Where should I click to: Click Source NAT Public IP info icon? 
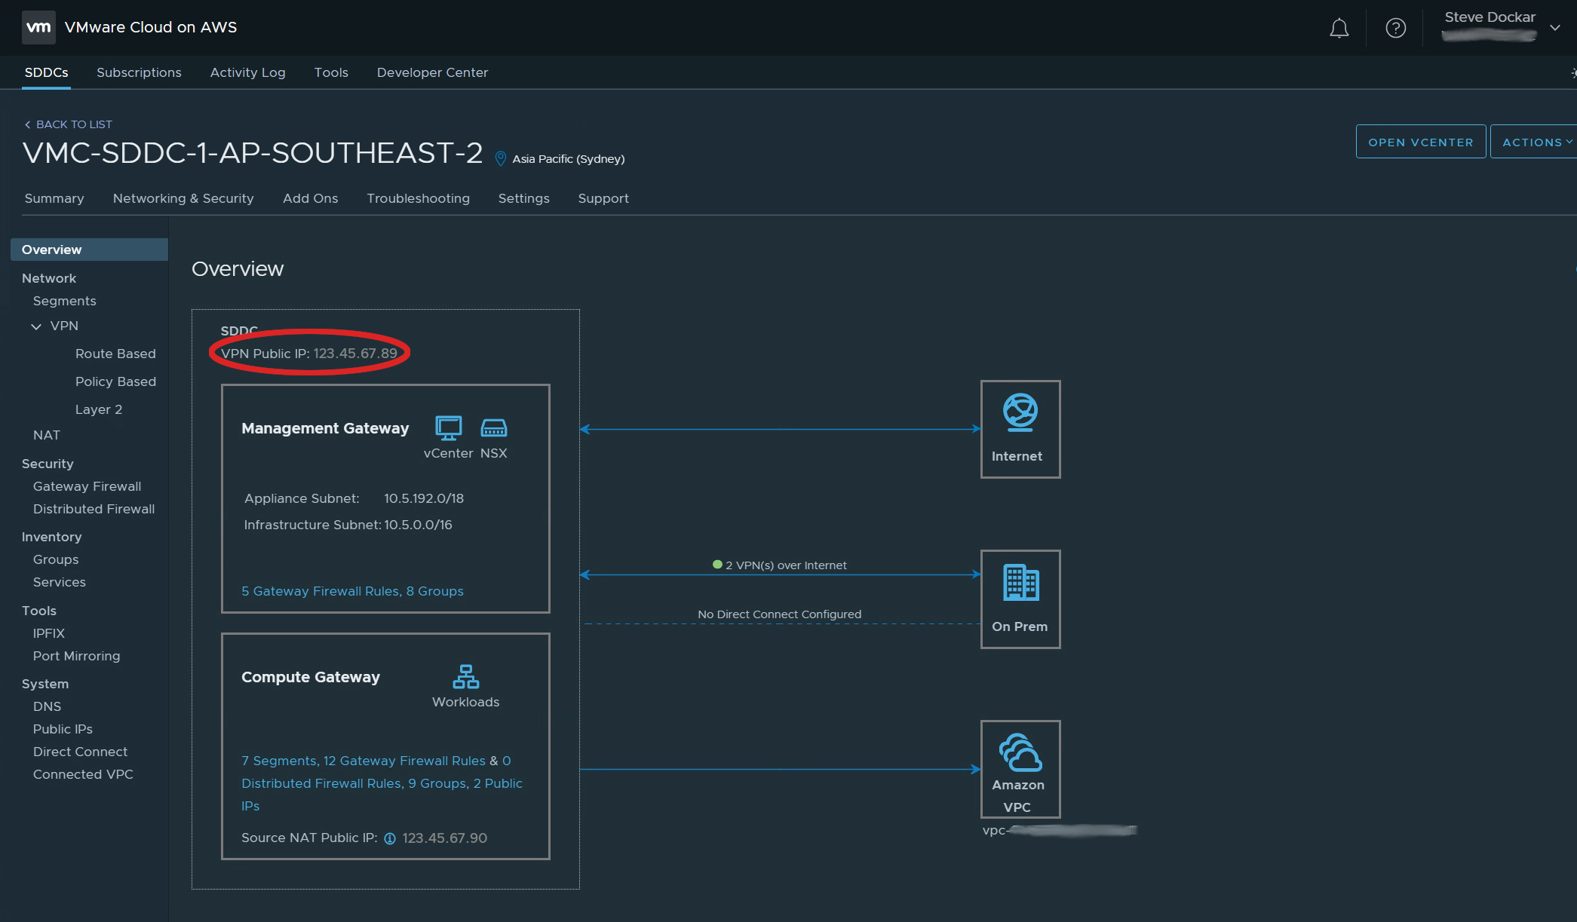(x=390, y=838)
